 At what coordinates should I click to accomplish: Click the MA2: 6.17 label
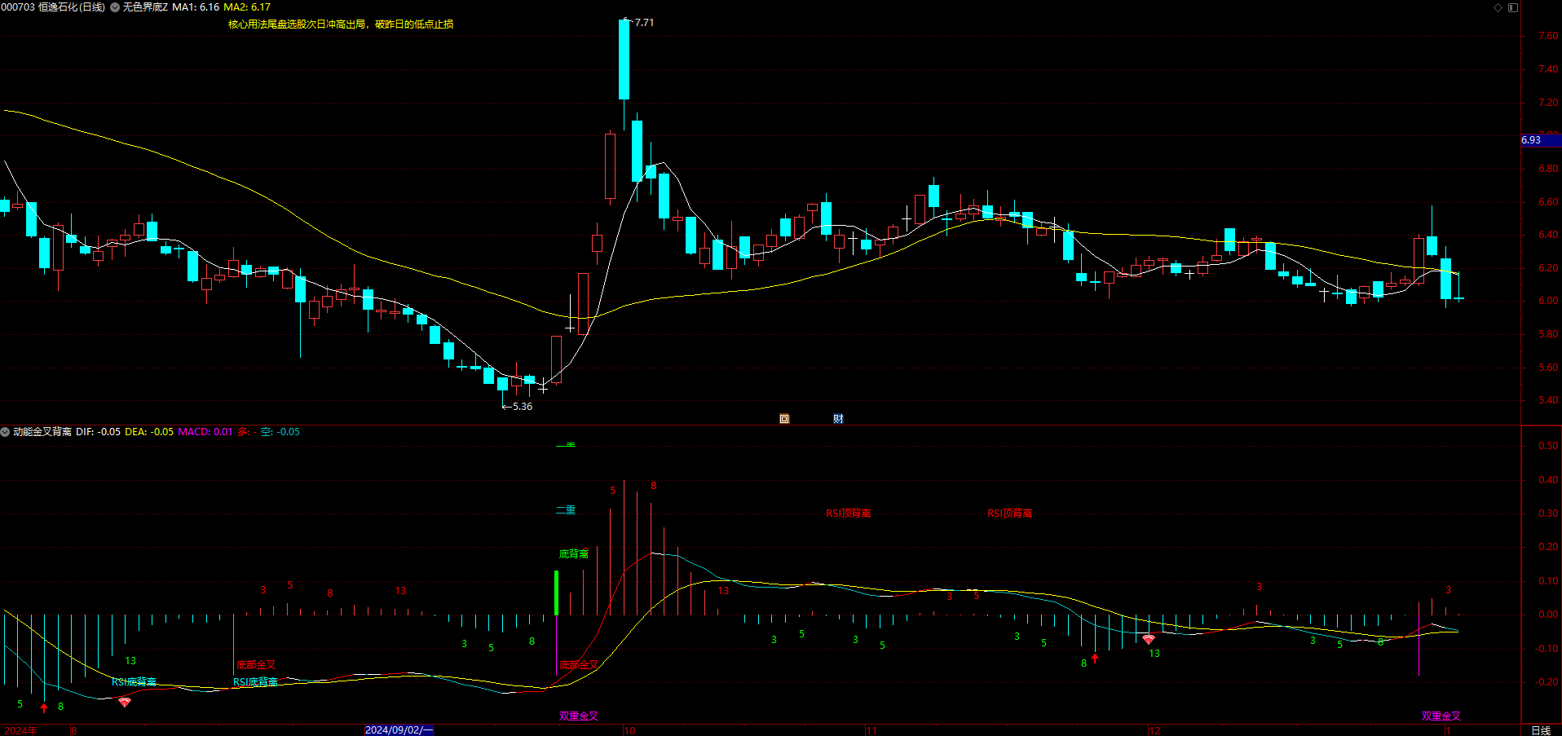pyautogui.click(x=247, y=7)
